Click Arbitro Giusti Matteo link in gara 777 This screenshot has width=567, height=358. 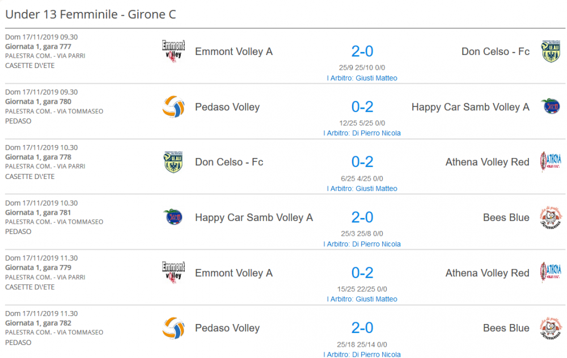click(x=362, y=78)
